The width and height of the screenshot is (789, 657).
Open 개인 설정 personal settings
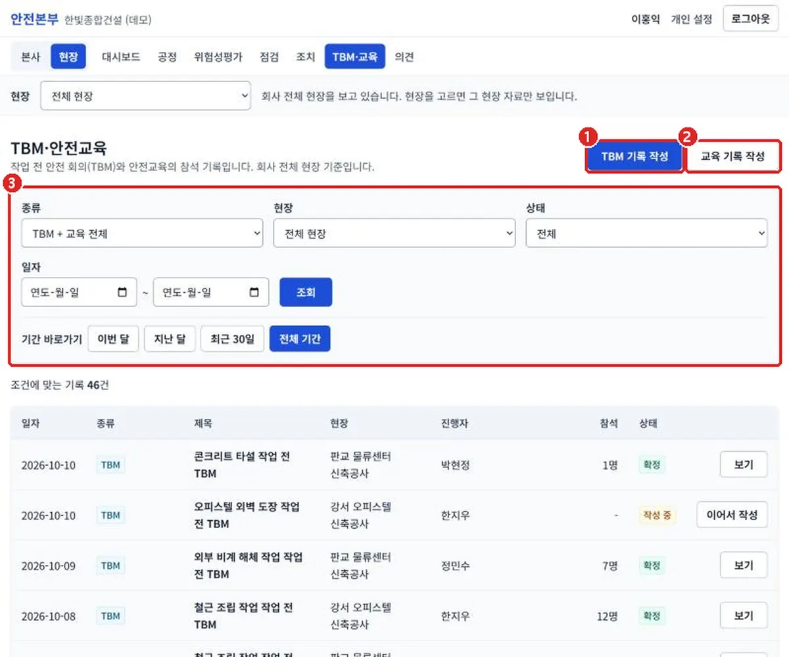tap(691, 19)
